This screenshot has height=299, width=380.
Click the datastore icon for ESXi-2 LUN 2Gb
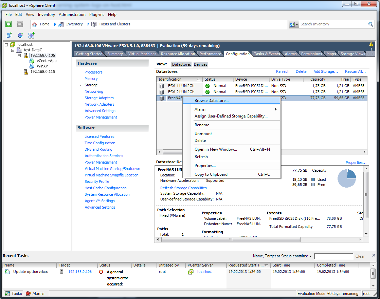click(x=162, y=92)
